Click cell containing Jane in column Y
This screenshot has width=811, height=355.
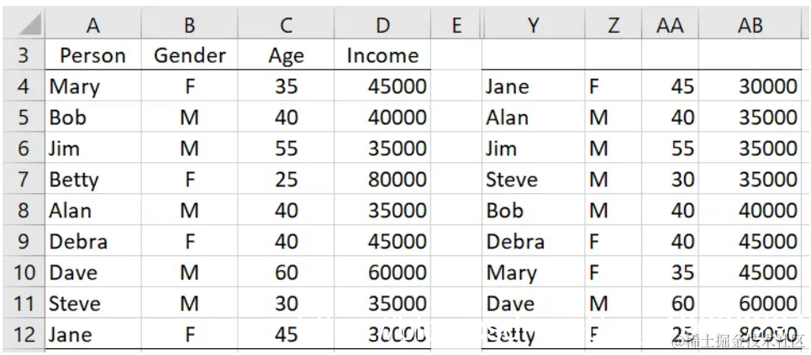(x=533, y=86)
